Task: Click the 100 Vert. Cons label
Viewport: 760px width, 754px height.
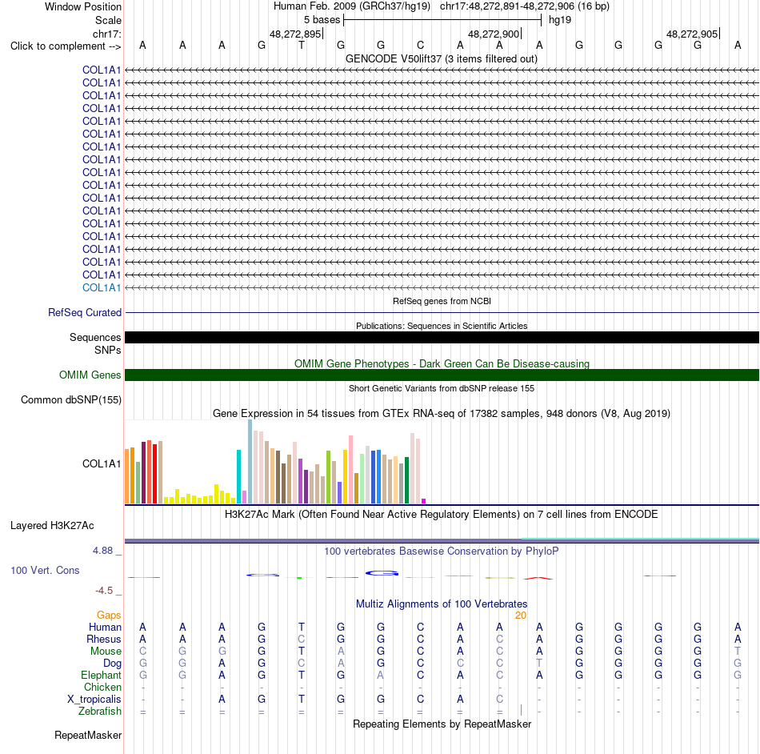Action: [x=45, y=570]
